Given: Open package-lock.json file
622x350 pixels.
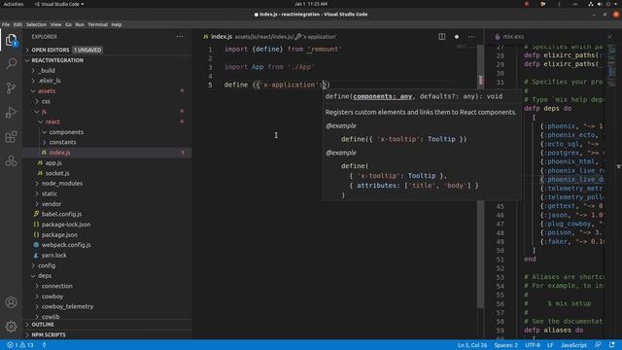Looking at the screenshot, I should (x=66, y=225).
